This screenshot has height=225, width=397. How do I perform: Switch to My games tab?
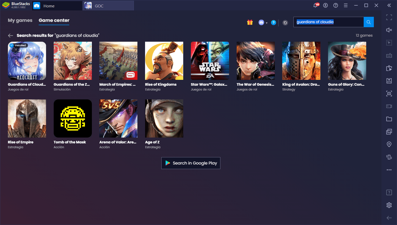(20, 20)
